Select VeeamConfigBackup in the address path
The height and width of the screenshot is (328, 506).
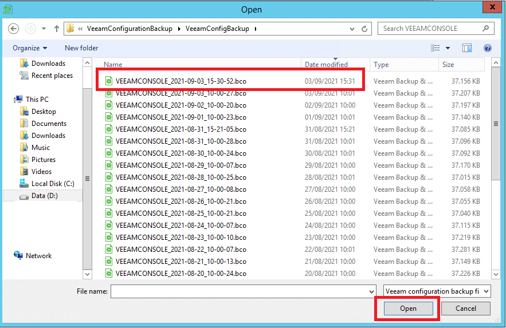(217, 29)
